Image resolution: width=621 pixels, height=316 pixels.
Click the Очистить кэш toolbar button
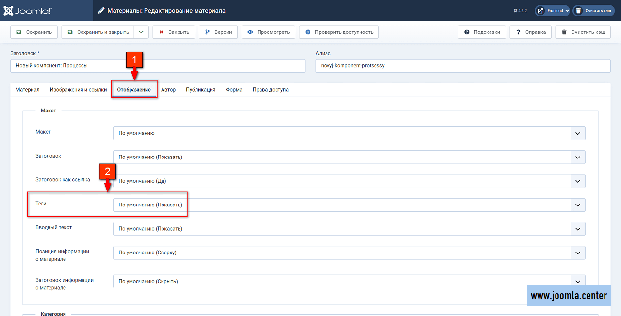click(583, 32)
